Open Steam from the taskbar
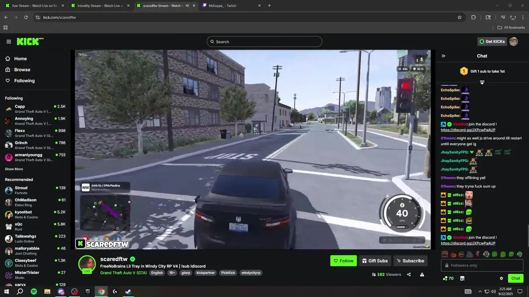The image size is (529, 297). pos(129,292)
